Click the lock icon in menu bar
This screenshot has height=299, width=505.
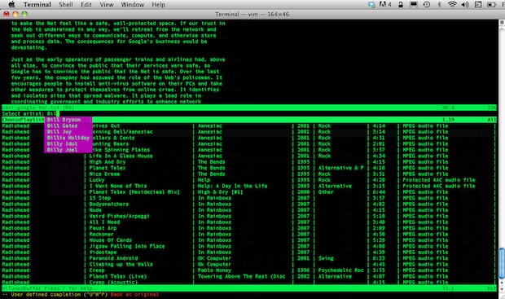[401, 5]
